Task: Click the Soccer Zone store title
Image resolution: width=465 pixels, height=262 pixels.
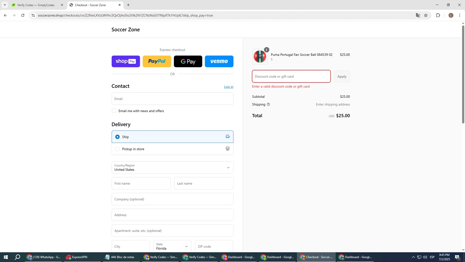Action: point(126,29)
